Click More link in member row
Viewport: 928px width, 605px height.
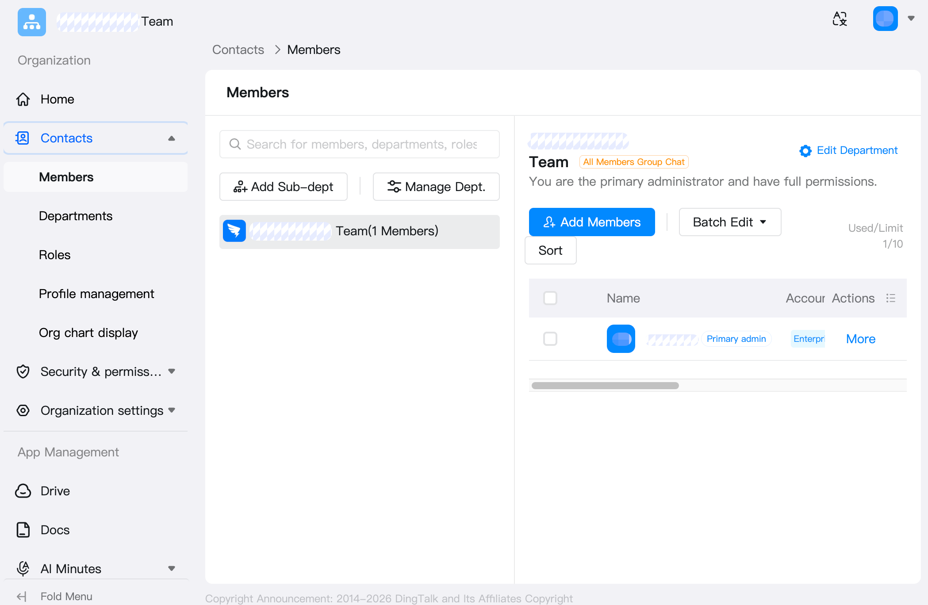click(861, 339)
